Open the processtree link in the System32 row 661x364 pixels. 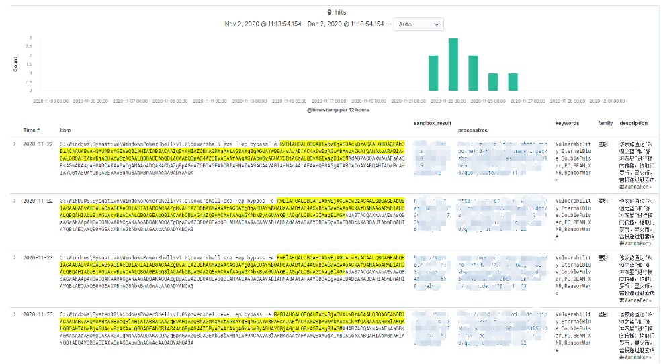pyautogui.click(x=502, y=328)
